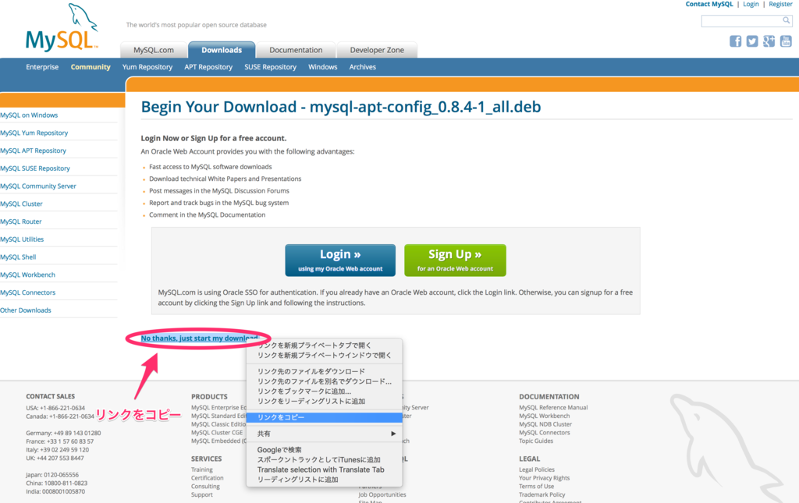Open the Twitter social icon

[x=752, y=41]
